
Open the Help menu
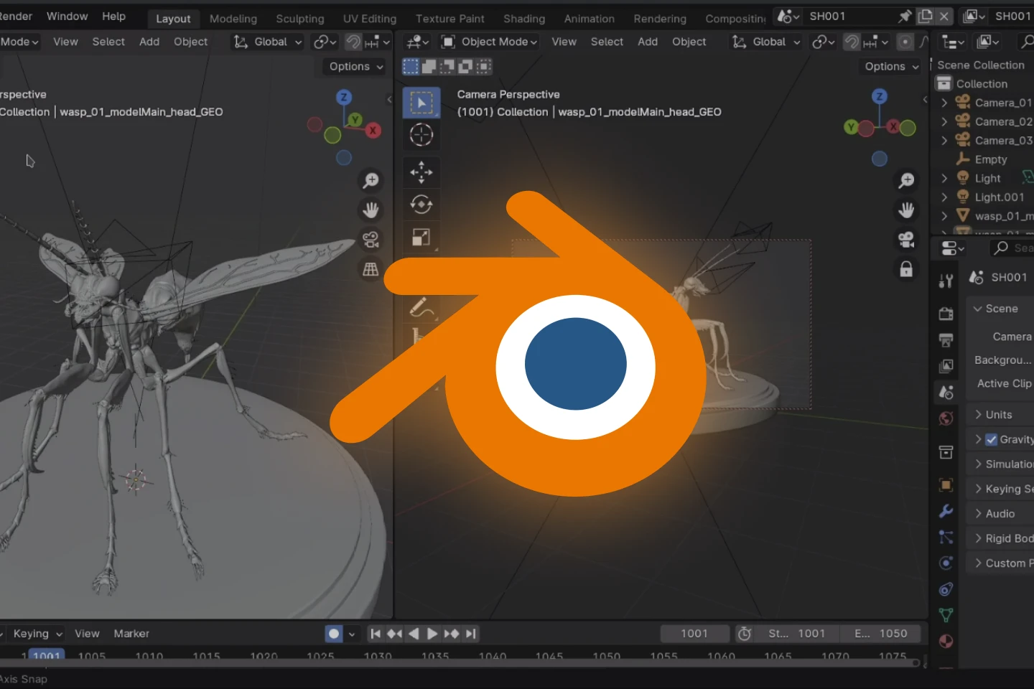coord(113,16)
